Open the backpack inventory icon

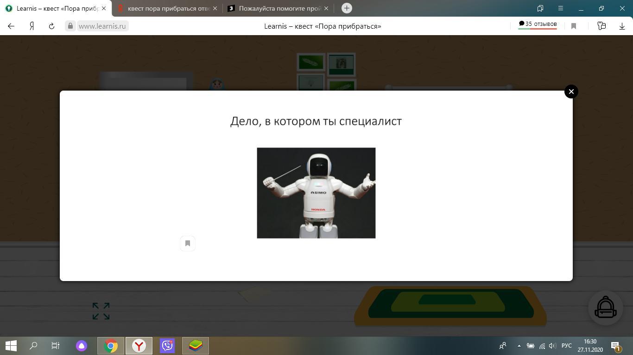[605, 307]
